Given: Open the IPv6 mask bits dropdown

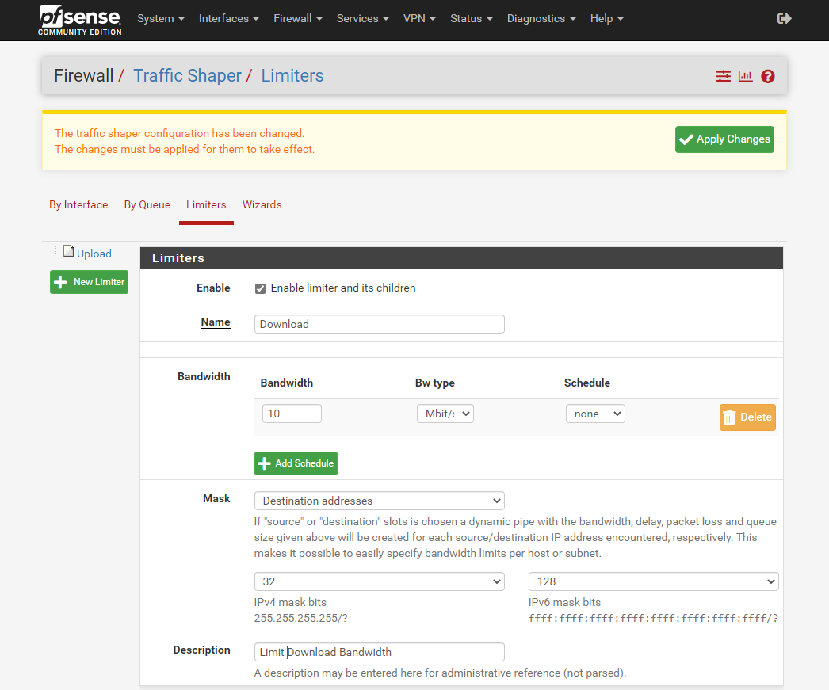Looking at the screenshot, I should coord(653,581).
